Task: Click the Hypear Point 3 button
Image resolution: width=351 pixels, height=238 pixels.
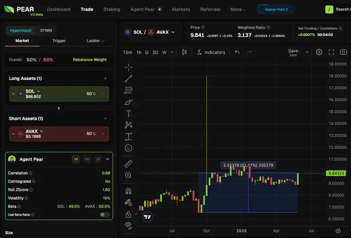Action: (x=276, y=9)
